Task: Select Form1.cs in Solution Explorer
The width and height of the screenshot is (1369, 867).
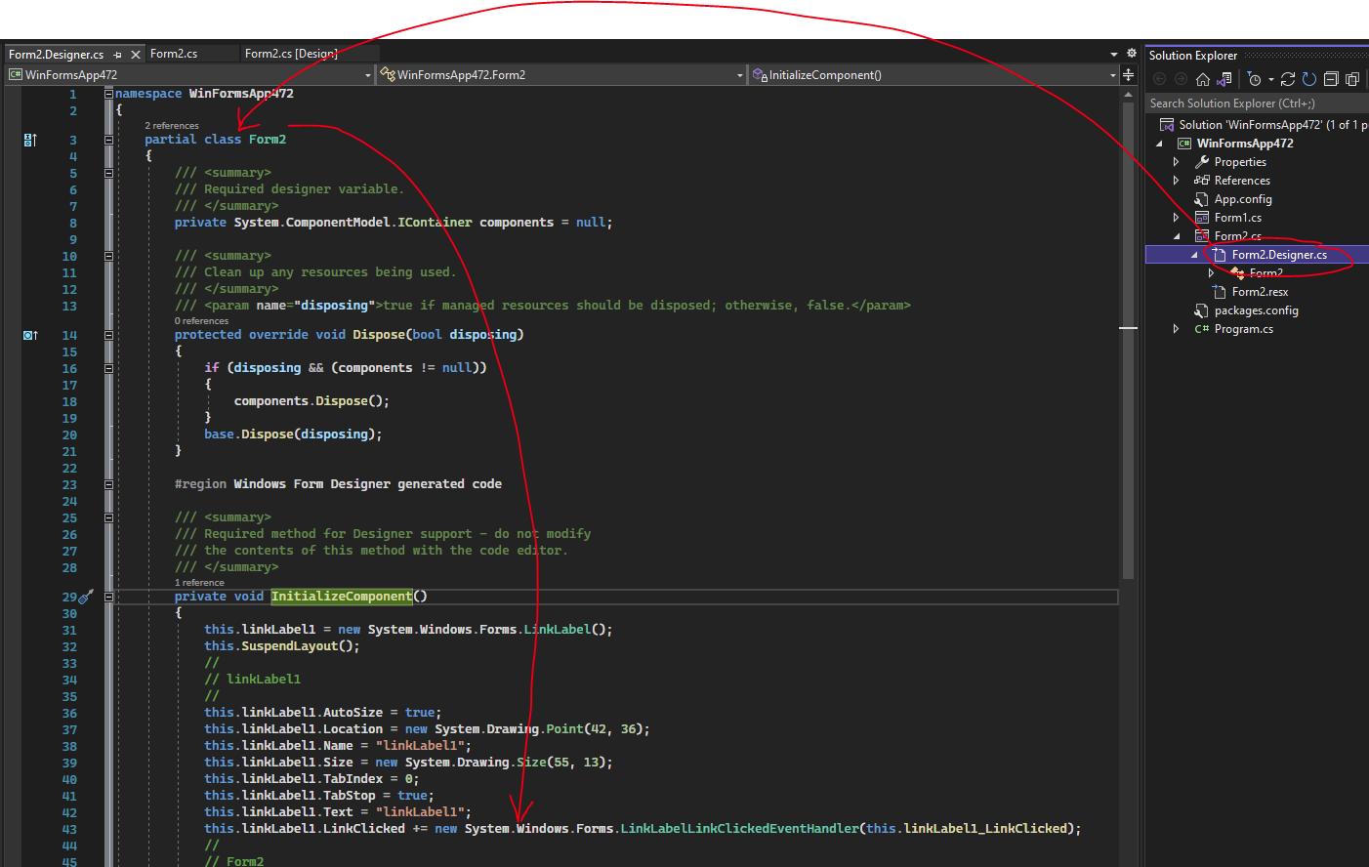Action: (x=1237, y=218)
